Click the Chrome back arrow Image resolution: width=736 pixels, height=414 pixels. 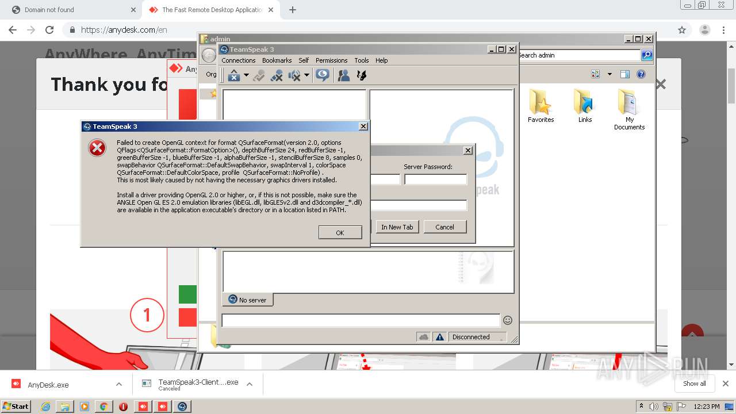(12, 30)
